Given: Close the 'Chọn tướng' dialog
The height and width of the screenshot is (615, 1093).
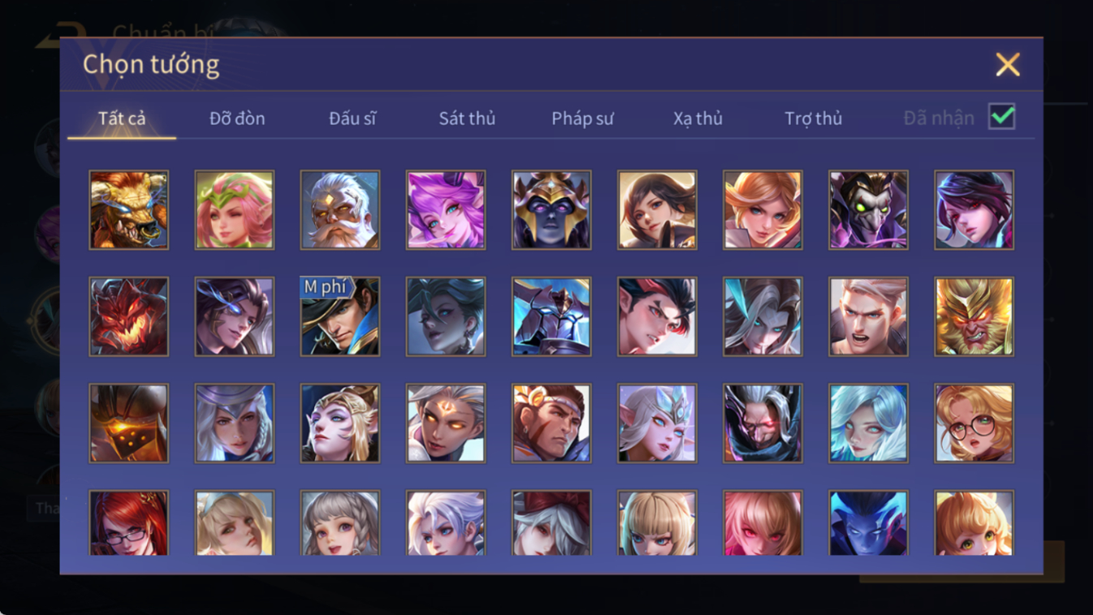Looking at the screenshot, I should pos(1008,64).
